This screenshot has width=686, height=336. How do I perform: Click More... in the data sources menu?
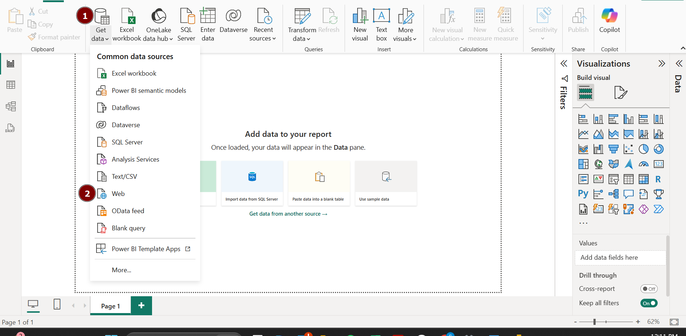pos(145,270)
